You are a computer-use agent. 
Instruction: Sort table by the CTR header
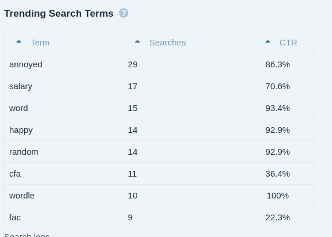click(x=288, y=43)
